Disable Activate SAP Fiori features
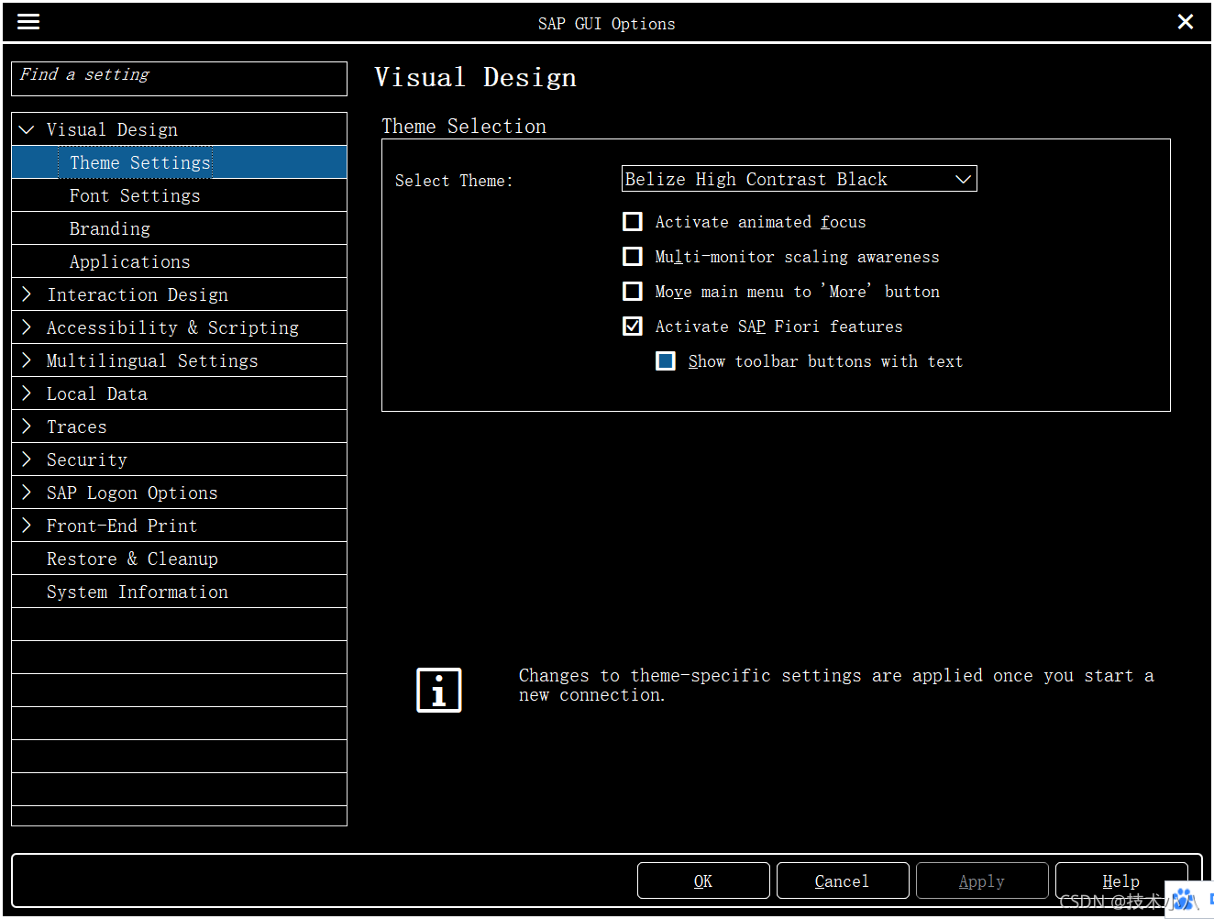Screen dimensions: 1214x919 pos(633,326)
